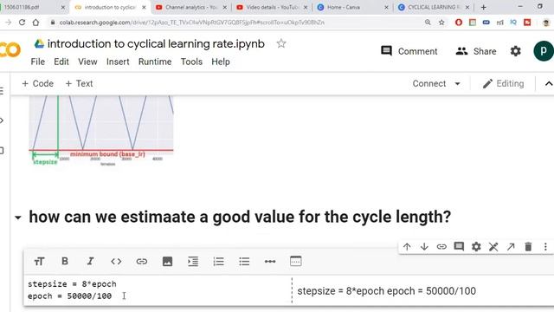Screen dimensions: 554x312
Task: Open the Tools menu
Action: [191, 62]
